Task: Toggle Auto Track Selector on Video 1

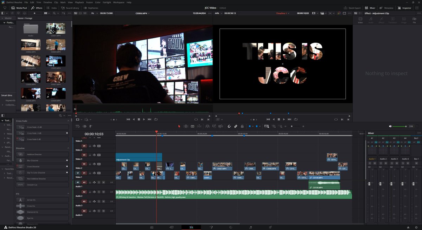Action: (x=94, y=173)
